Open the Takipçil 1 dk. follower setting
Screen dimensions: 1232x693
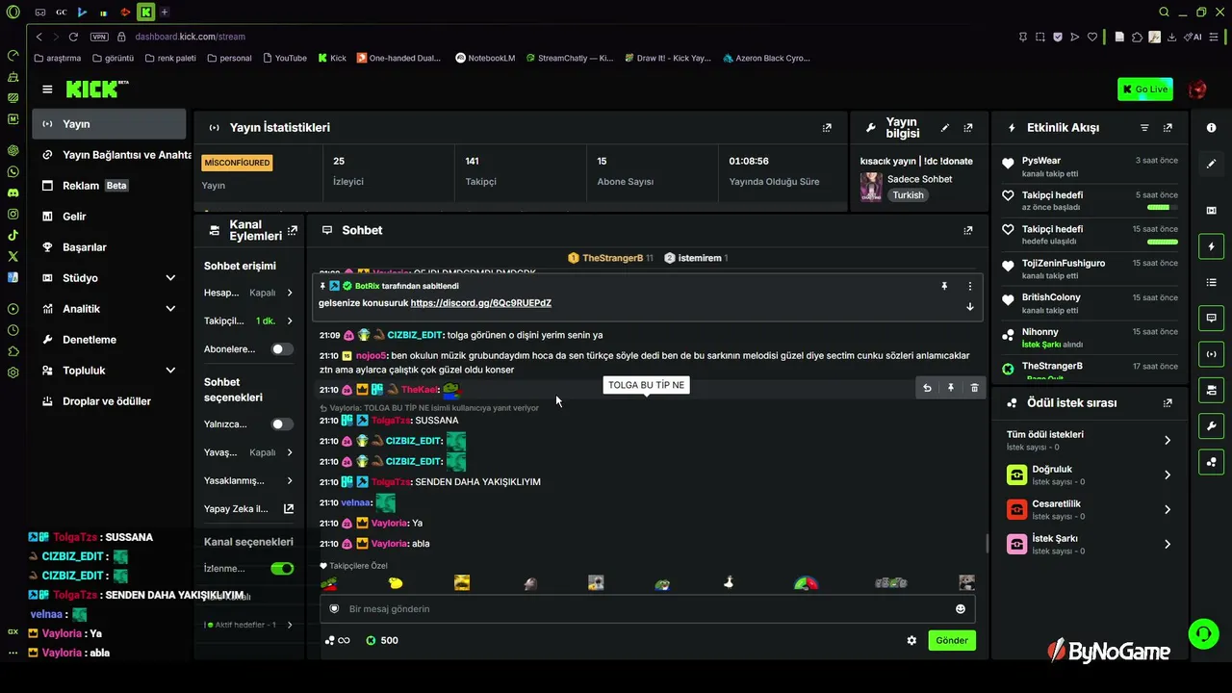click(x=248, y=321)
